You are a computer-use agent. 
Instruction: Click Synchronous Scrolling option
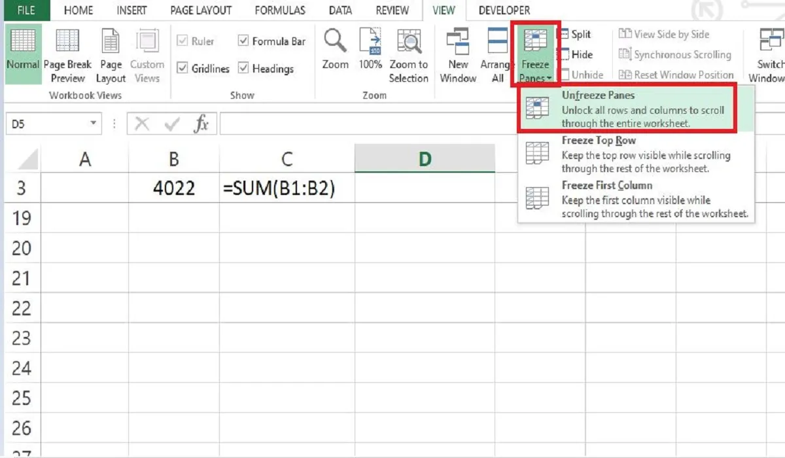[674, 54]
